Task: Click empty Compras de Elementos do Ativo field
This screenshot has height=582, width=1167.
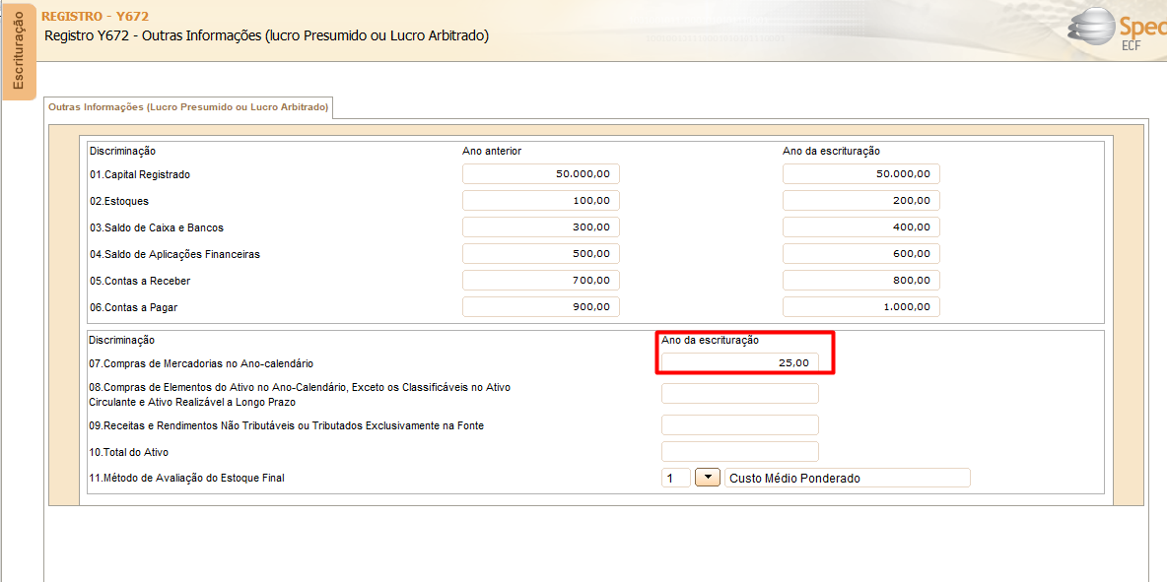Action: pyautogui.click(x=740, y=394)
